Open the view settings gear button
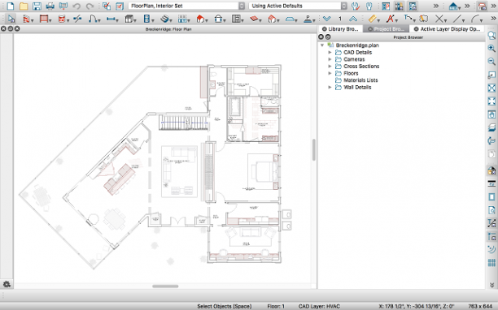Image resolution: width=498 pixels, height=310 pixels. coord(7,284)
